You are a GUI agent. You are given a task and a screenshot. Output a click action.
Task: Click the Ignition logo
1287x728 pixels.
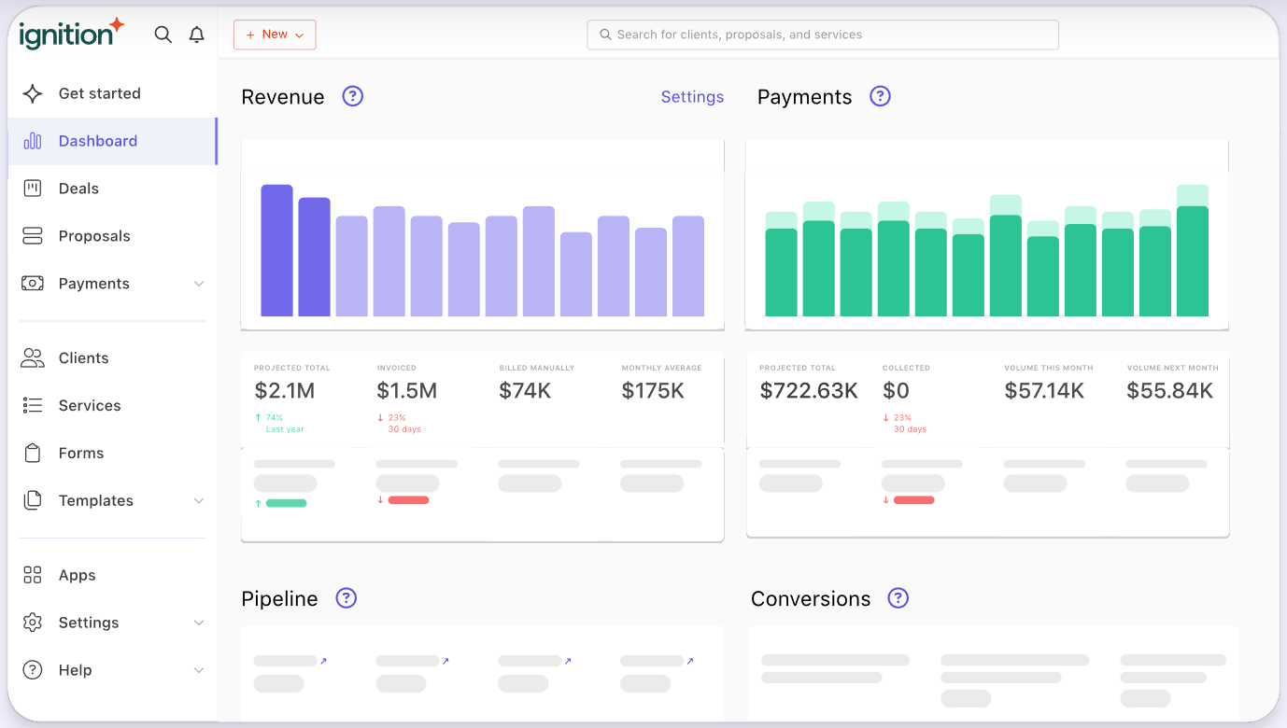pos(72,35)
